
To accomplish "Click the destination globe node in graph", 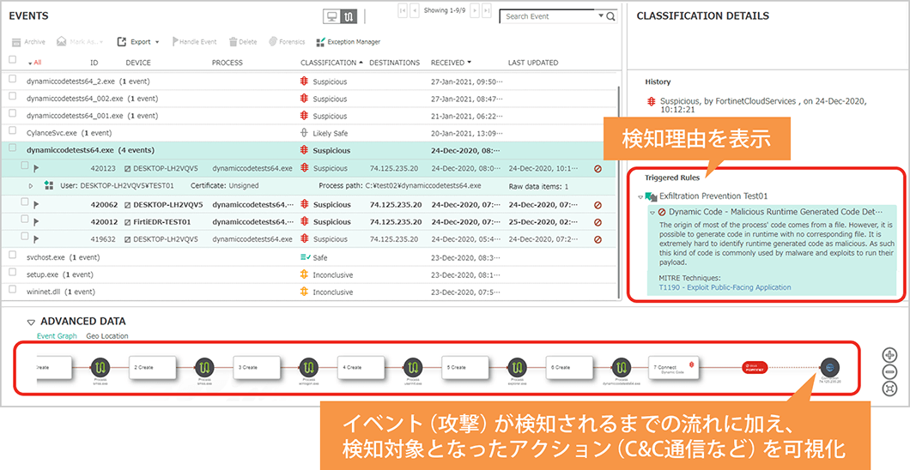I will click(828, 366).
